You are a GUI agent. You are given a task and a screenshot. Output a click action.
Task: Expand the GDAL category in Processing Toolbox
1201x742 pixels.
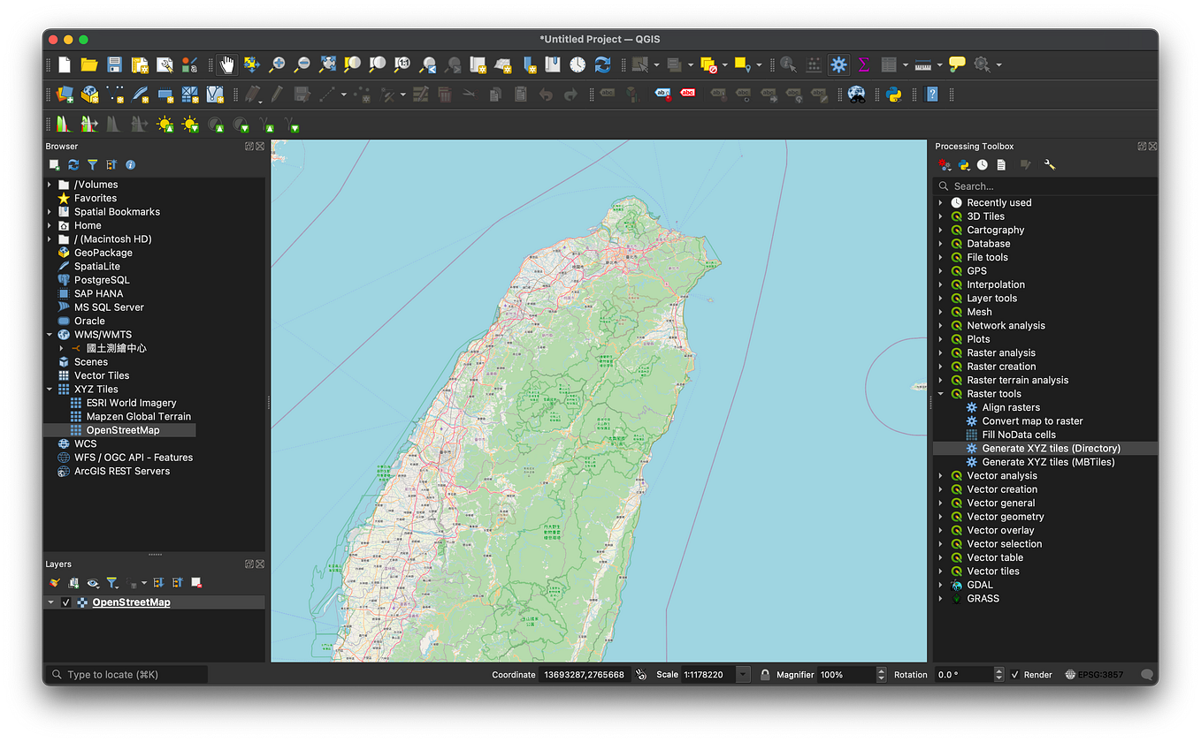[940, 584]
